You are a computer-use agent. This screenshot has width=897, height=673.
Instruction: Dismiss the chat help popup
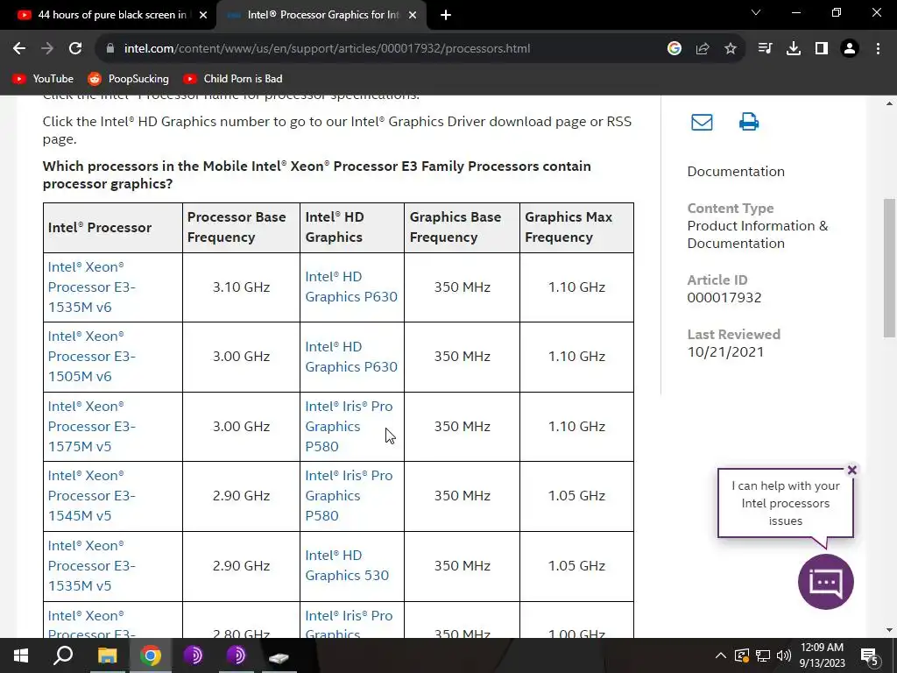(851, 470)
